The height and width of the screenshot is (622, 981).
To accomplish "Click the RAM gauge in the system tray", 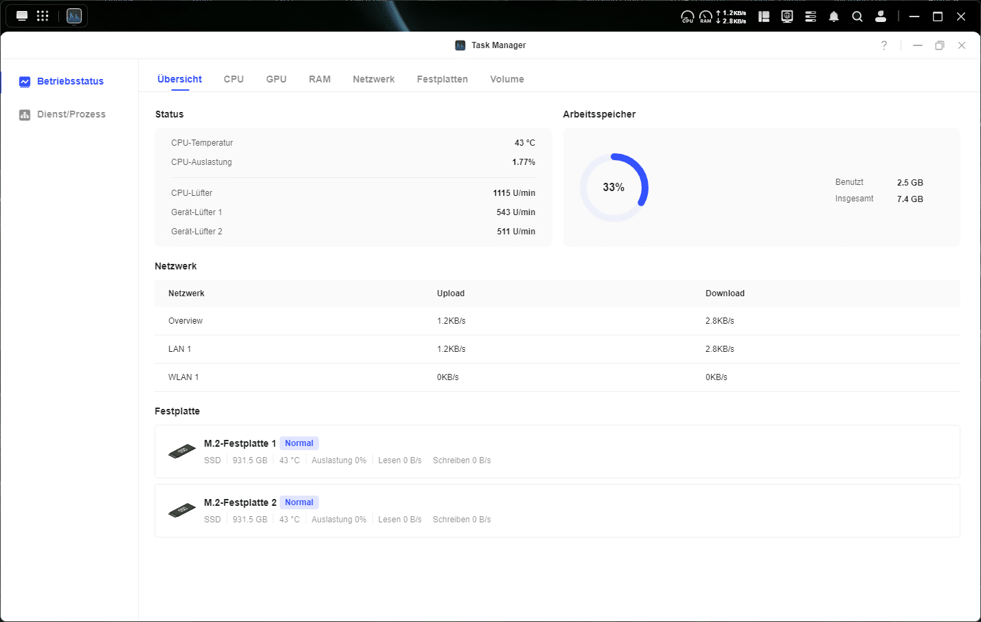I will pyautogui.click(x=706, y=16).
